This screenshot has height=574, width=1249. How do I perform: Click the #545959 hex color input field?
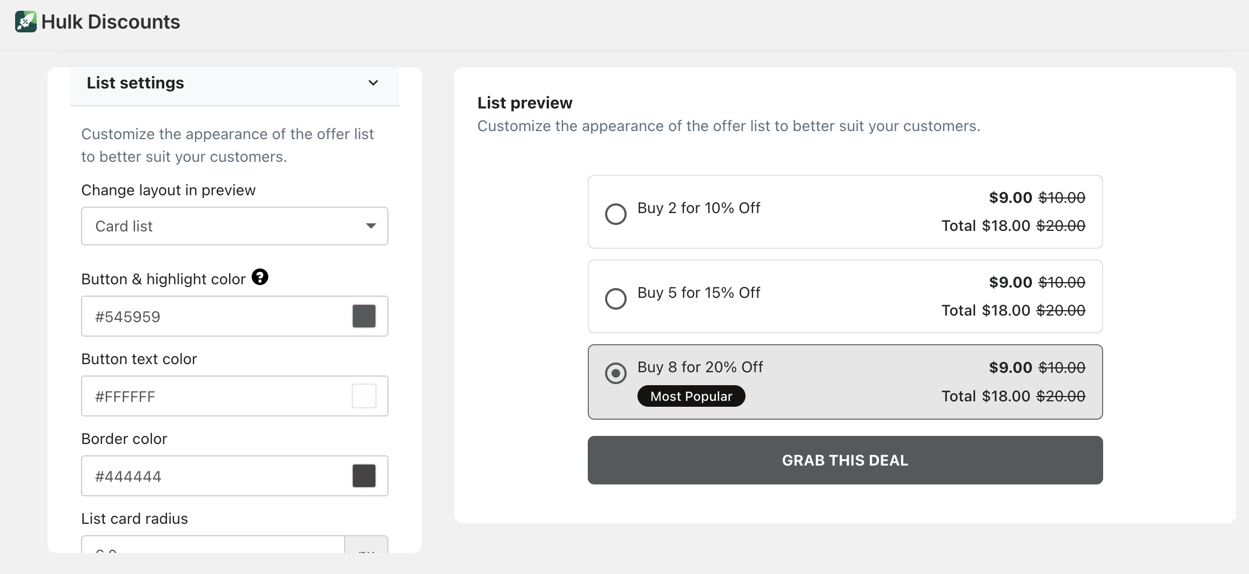point(216,317)
